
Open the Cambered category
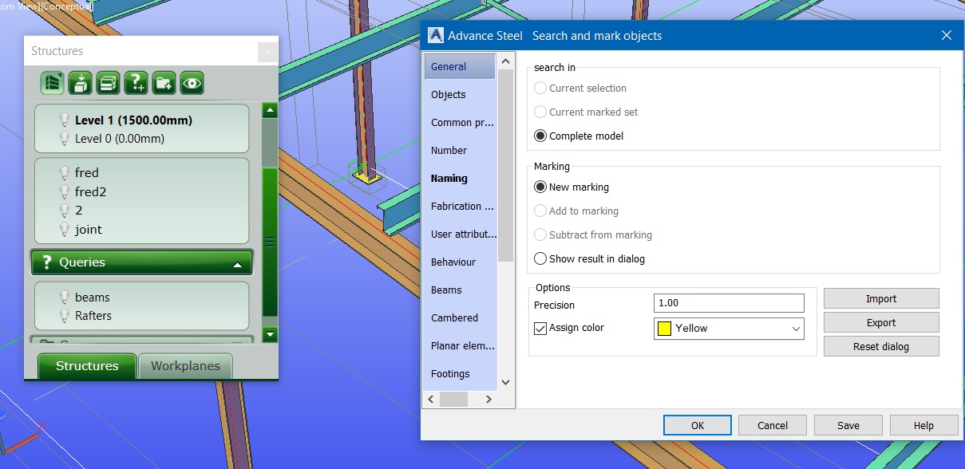click(x=460, y=317)
